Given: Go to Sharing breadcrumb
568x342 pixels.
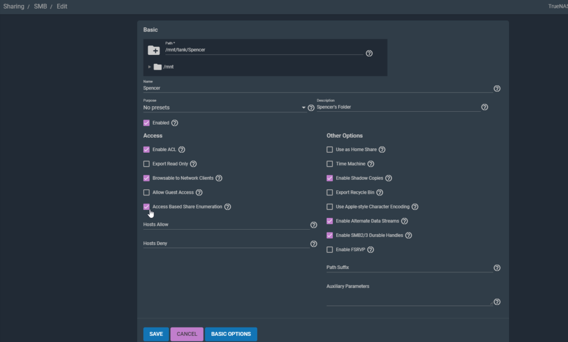Looking at the screenshot, I should click(14, 7).
